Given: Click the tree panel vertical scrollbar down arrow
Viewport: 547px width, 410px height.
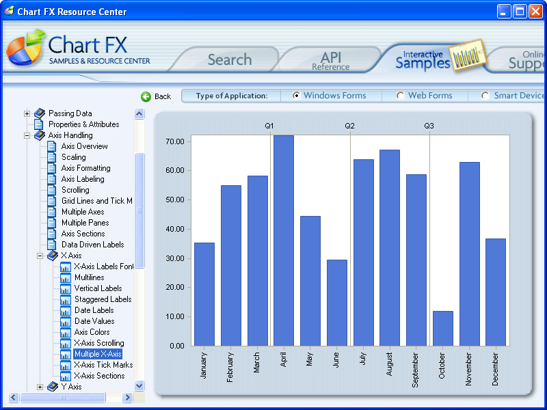Looking at the screenshot, I should point(139,386).
